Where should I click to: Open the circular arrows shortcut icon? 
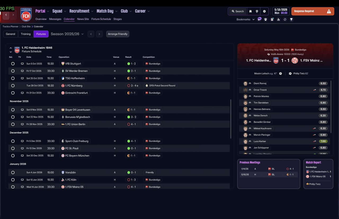click(285, 19)
